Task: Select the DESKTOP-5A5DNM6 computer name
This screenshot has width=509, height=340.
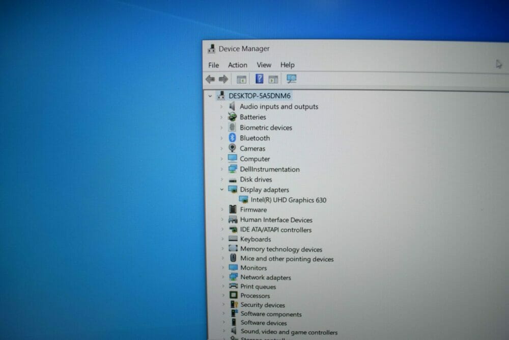Action: tap(260, 96)
